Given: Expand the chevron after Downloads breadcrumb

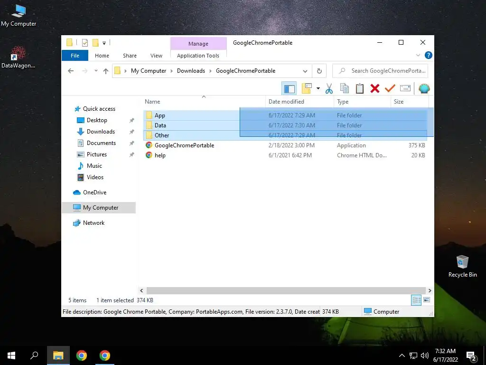Looking at the screenshot, I should tap(210, 71).
